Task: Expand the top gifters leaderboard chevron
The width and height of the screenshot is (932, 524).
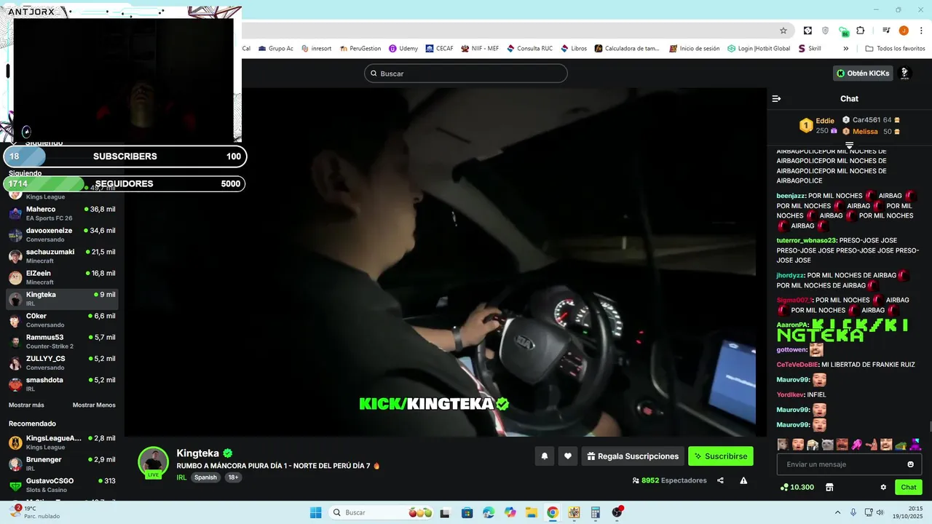Action: pyautogui.click(x=849, y=146)
